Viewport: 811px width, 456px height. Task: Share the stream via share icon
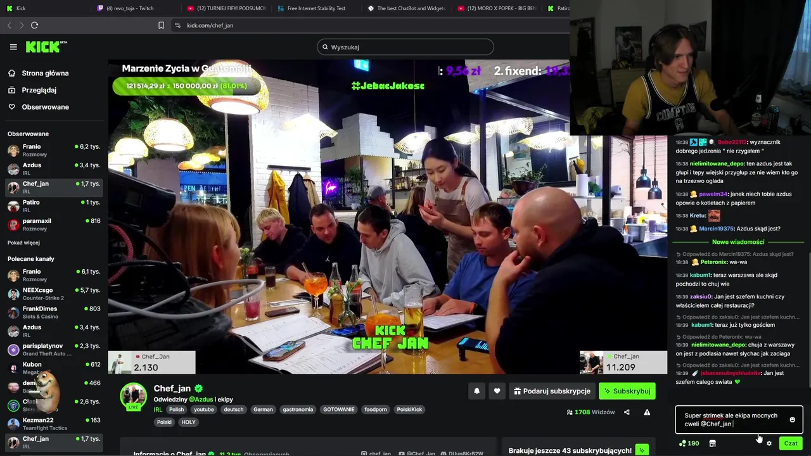(x=627, y=412)
